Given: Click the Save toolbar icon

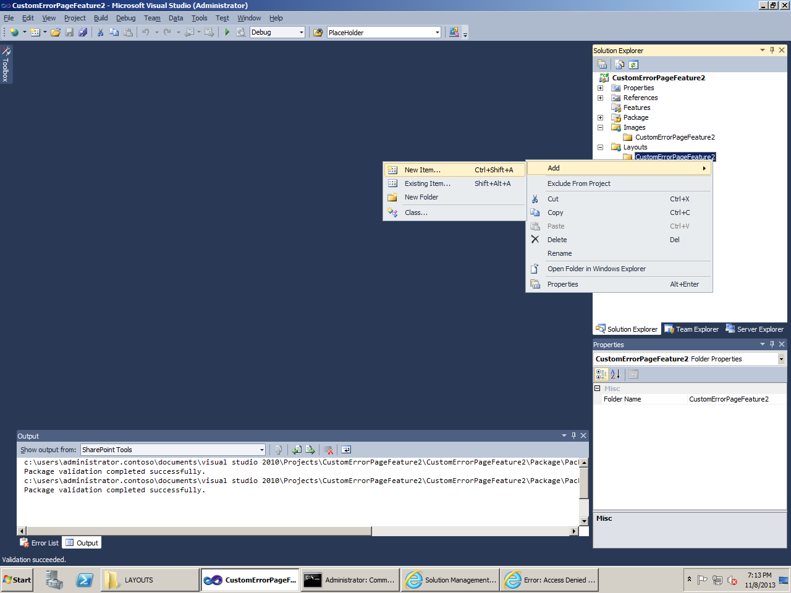Looking at the screenshot, I should [69, 32].
